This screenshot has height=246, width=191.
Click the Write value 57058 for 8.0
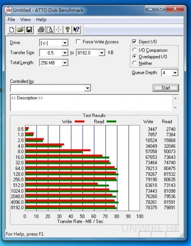click(x=151, y=152)
